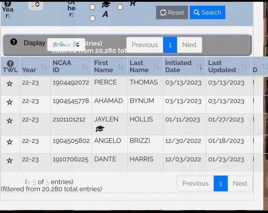Image resolution: width=268 pixels, height=213 pixels.
Task: Star the JAYLEN HOLLIS row
Action: pyautogui.click(x=10, y=121)
